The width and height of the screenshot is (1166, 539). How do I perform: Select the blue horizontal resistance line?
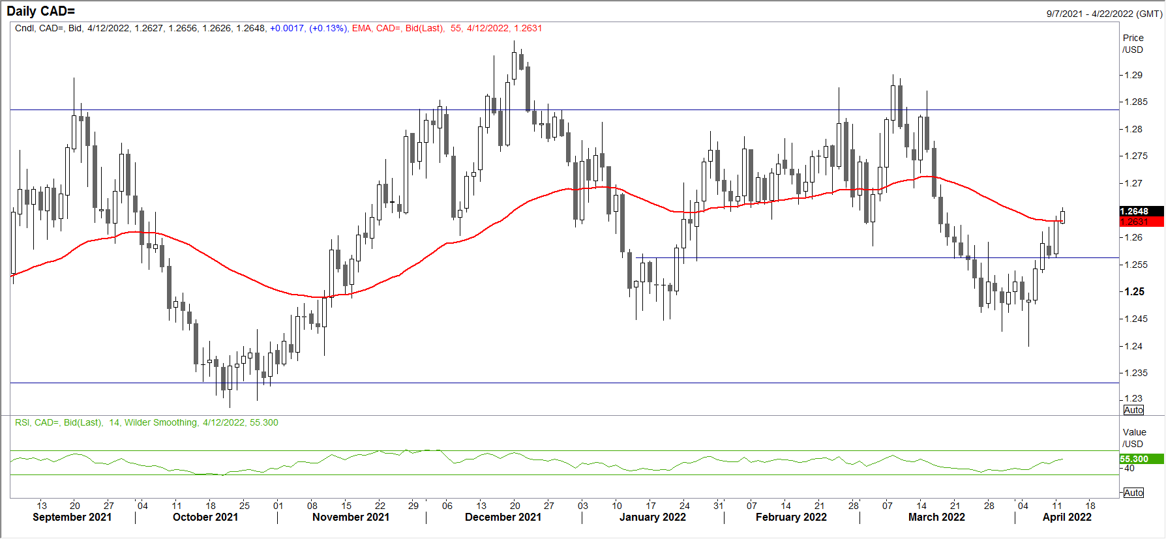(x=564, y=110)
